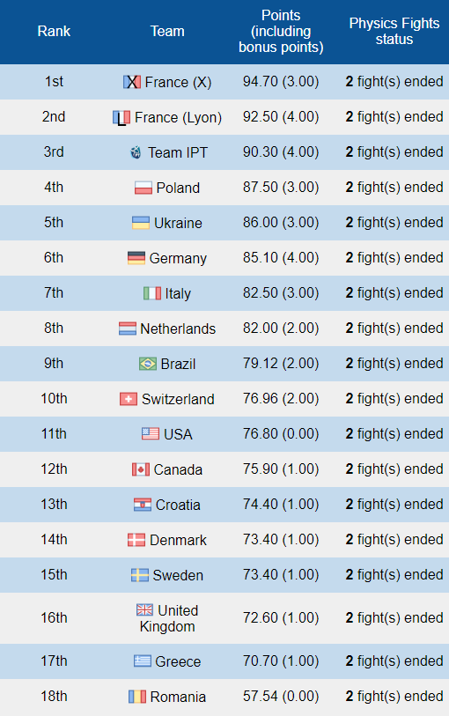Click the Team IPT logo icon
Viewport: 449px width, 716px height.
(136, 152)
